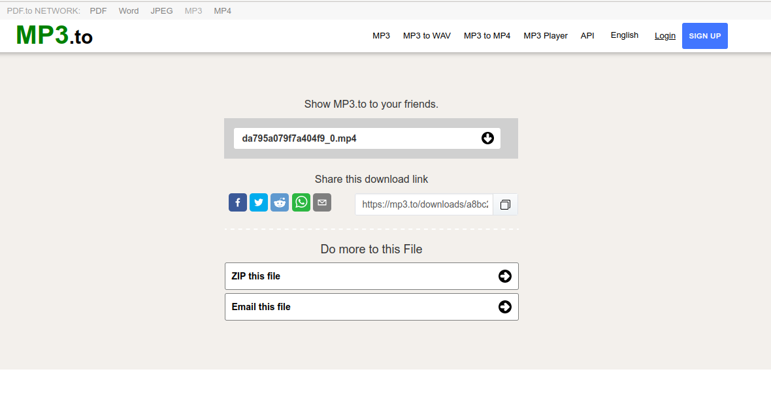
Task: Open the API page
Action: [x=587, y=36]
